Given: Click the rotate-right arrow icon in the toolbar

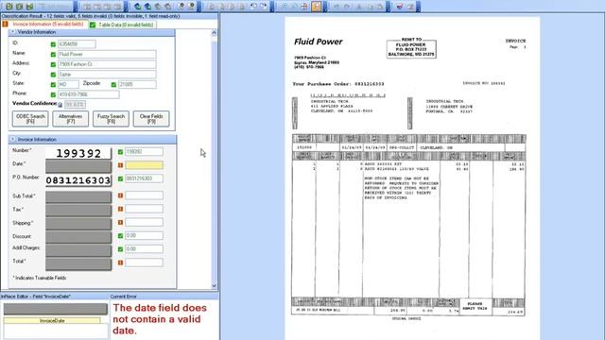Looking at the screenshot, I should point(264,7).
